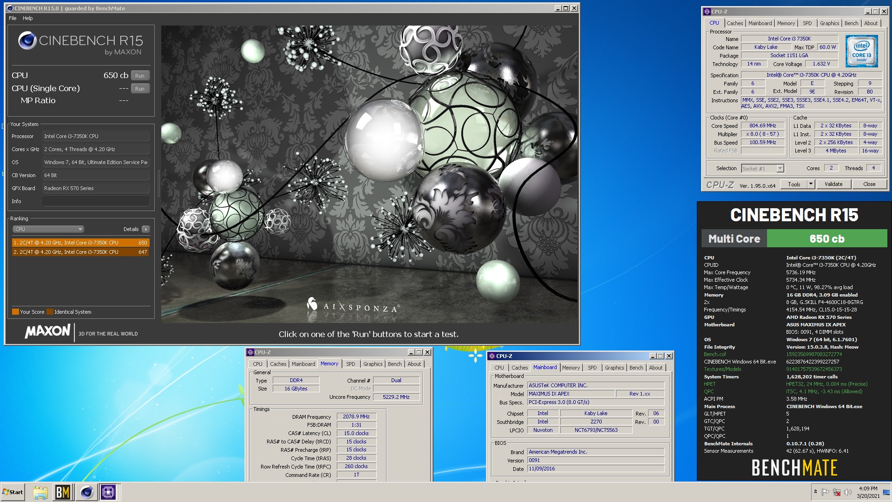
Task: Switch to CPU-Z from taskbar icon
Action: pos(109,492)
